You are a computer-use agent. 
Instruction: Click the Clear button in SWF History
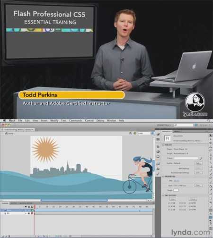(193, 199)
